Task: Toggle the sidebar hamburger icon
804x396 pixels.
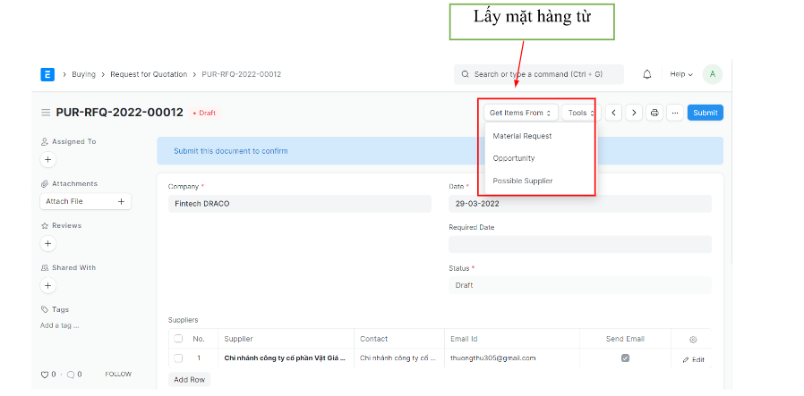Action: coord(46,113)
